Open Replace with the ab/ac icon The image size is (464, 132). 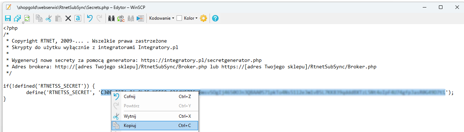(x=121, y=18)
